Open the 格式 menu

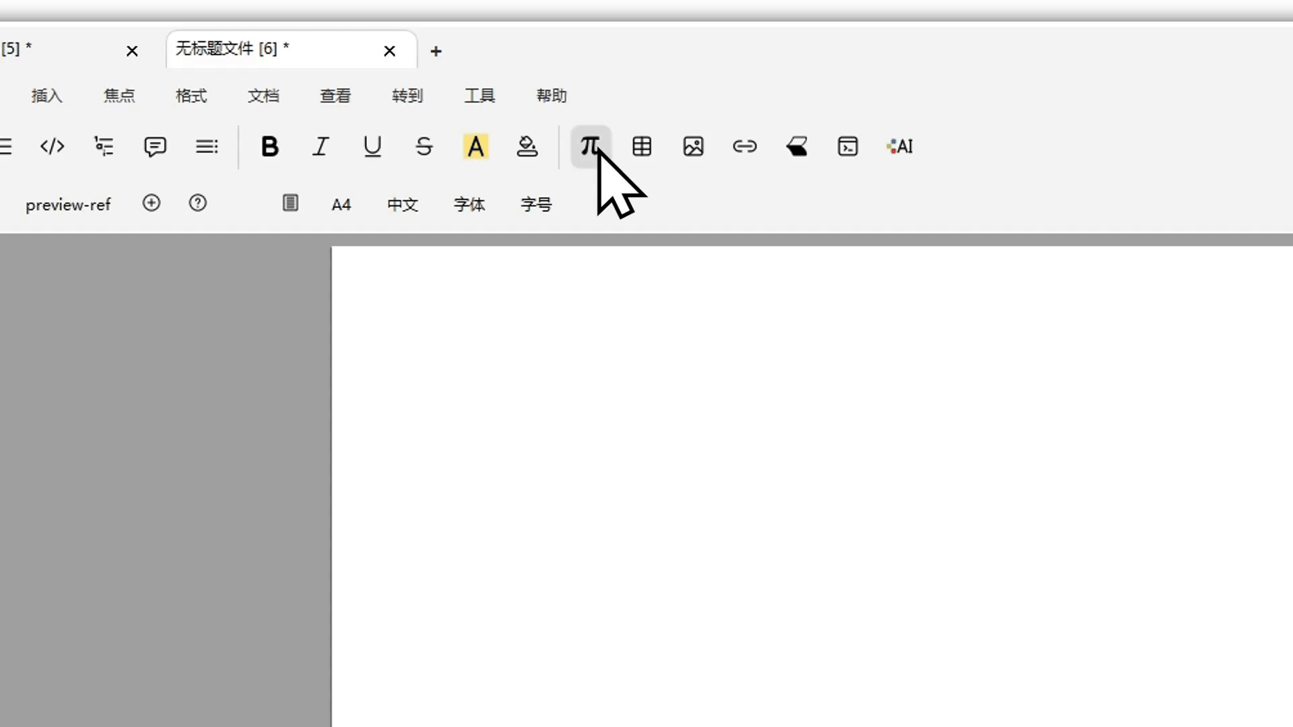point(191,96)
